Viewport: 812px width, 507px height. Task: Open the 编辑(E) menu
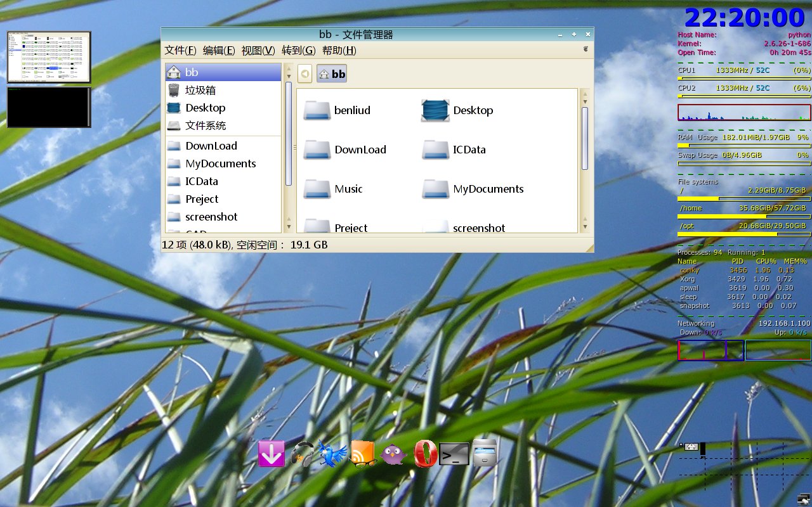pos(219,51)
